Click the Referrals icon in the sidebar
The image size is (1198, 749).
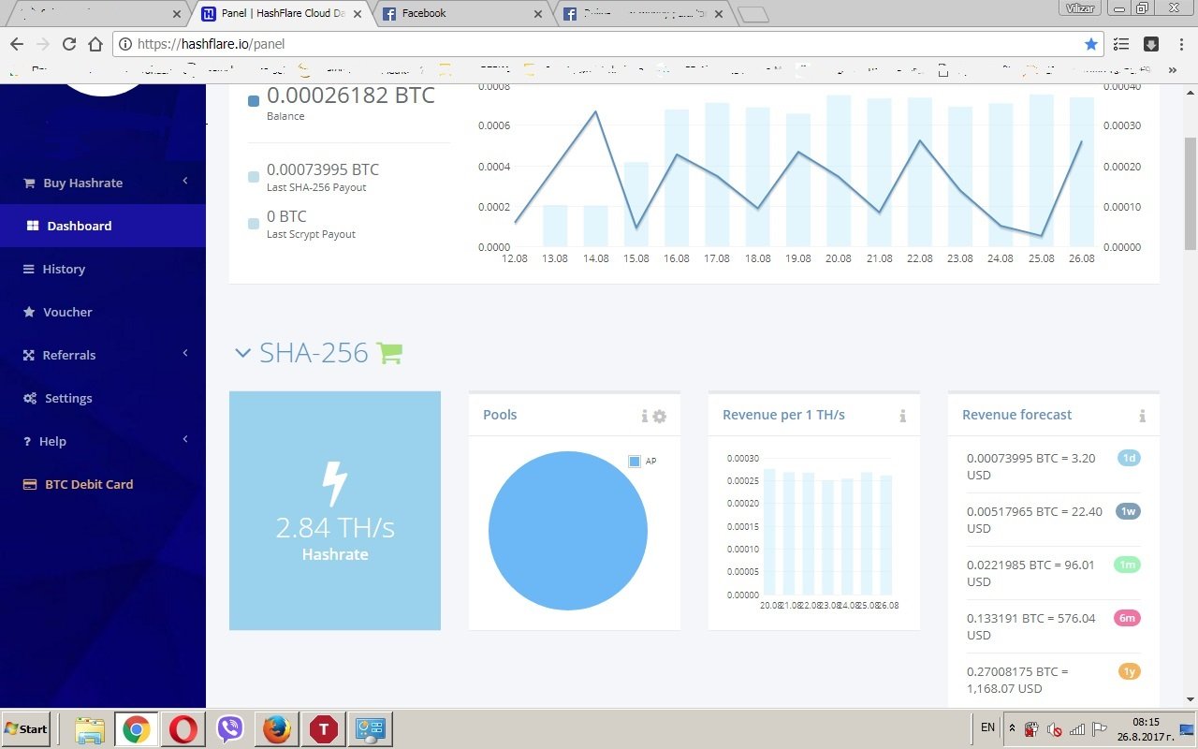[29, 355]
